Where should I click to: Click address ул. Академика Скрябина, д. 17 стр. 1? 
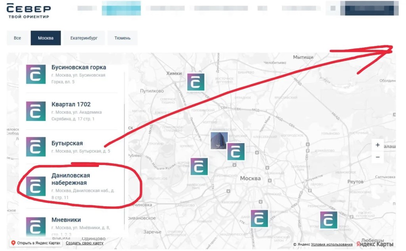click(77, 115)
